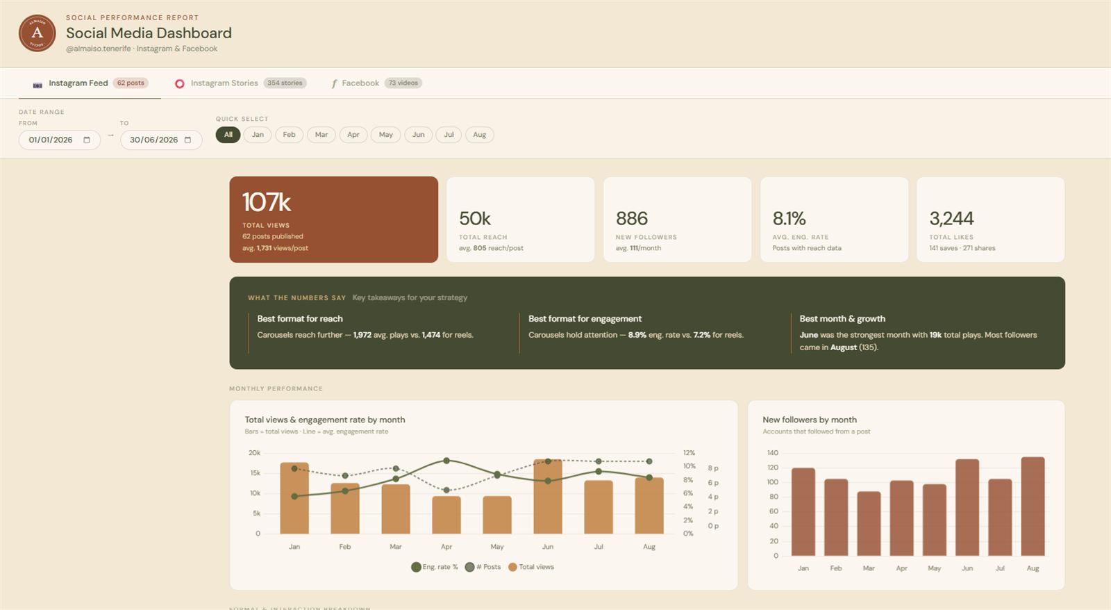The height and width of the screenshot is (610, 1111).
Task: Click the 'New followers by month' chart title
Action: 810,420
